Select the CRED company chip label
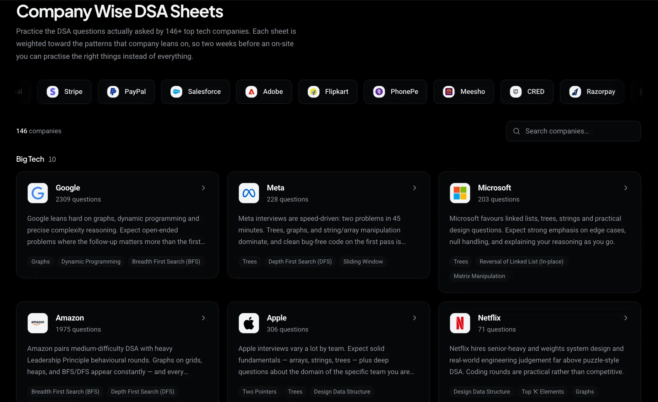658x402 pixels. [536, 92]
